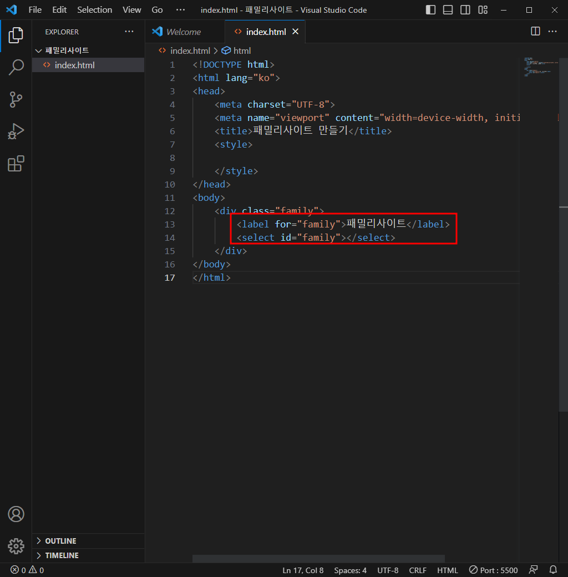
Task: Toggle the Secondary Side Bar layout icon
Action: point(465,10)
